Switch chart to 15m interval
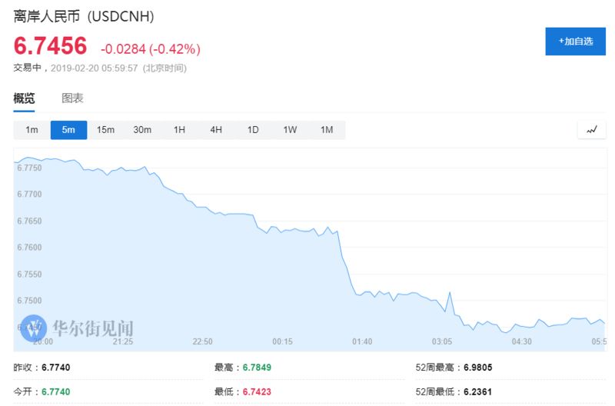The height and width of the screenshot is (406, 615). coord(105,130)
